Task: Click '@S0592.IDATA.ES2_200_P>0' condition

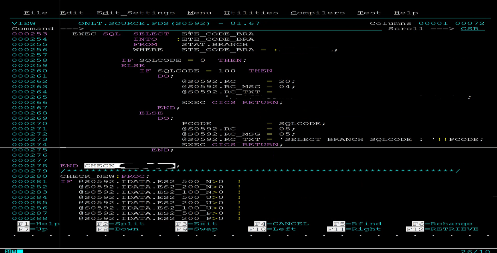Action: coord(151,218)
